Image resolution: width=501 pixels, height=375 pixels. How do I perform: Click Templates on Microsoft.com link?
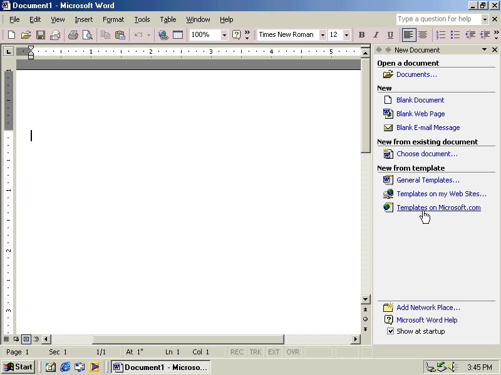pos(438,207)
